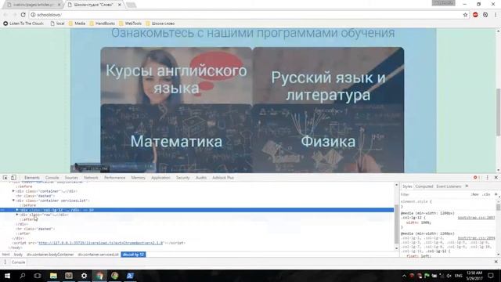Open the DevTools error count indicator
This screenshot has height=282, width=501.
pyautogui.click(x=477, y=178)
